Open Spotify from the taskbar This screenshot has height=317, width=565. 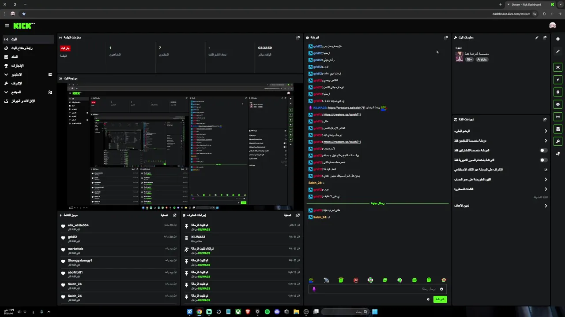267,312
